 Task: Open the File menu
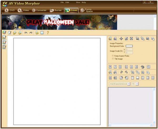point(62,2)
